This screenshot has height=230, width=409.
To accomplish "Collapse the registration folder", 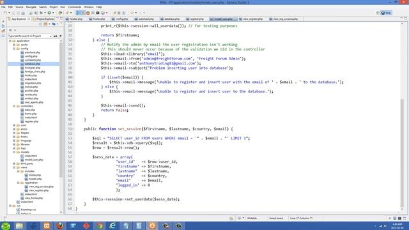I will point(19,183).
